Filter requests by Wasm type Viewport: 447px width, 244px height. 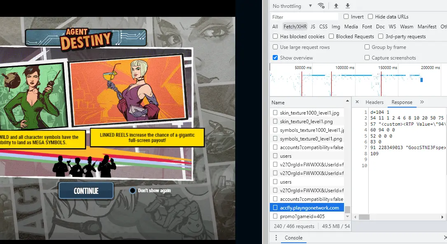(407, 26)
